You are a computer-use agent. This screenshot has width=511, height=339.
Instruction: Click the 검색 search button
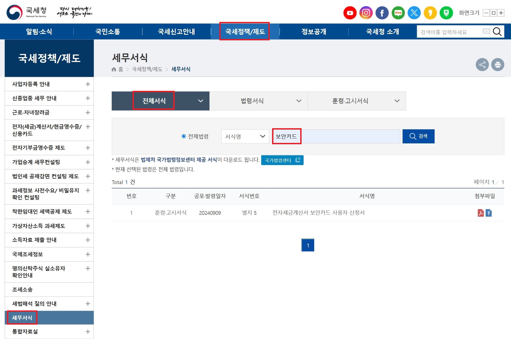coord(418,136)
